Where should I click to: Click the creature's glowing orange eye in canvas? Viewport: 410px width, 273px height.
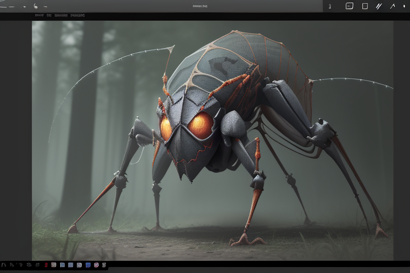(201, 126)
